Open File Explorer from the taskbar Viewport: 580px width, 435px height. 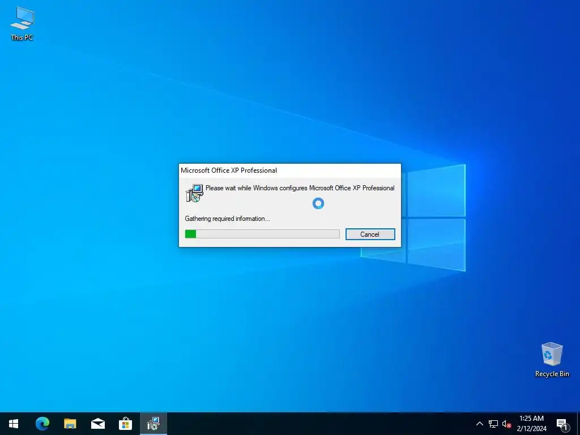[70, 424]
